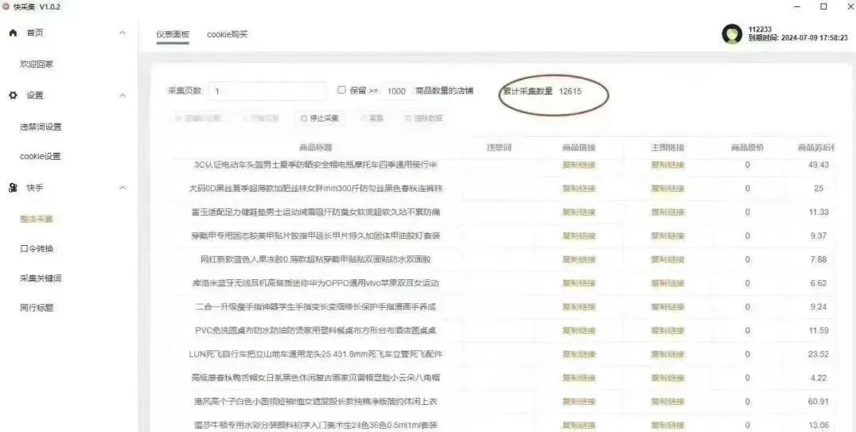Viewport: 856px width, 432px height.
Task: Click the product quantity threshold field showing 1000
Action: click(397, 91)
